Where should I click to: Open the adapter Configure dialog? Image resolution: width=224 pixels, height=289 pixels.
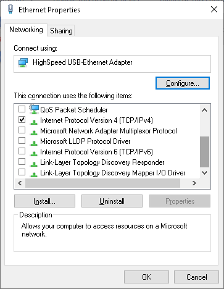[183, 83]
